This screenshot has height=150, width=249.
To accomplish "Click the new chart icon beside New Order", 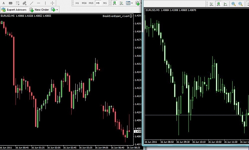I will tap(53, 10).
